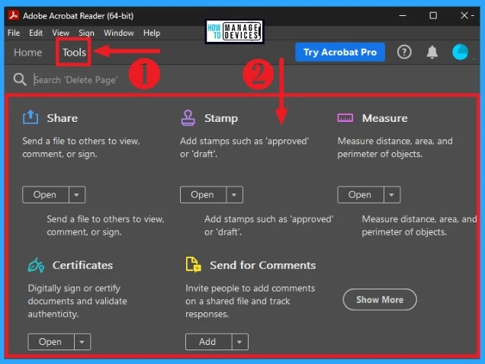This screenshot has height=364, width=485.
Task: Open the help question mark icon
Action: [x=404, y=52]
